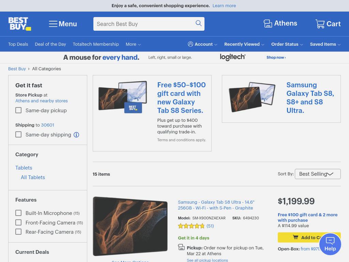Image resolution: width=349 pixels, height=262 pixels.
Task: Expand the More dropdown in navigation
Action: [133, 44]
